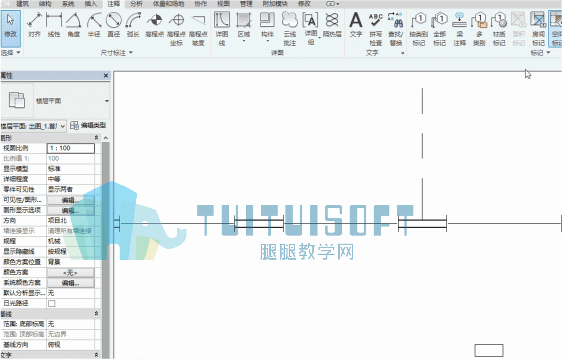562x360 pixels.
Task: Toggle the Sun Path (日光路径) checkbox
Action: click(x=52, y=304)
